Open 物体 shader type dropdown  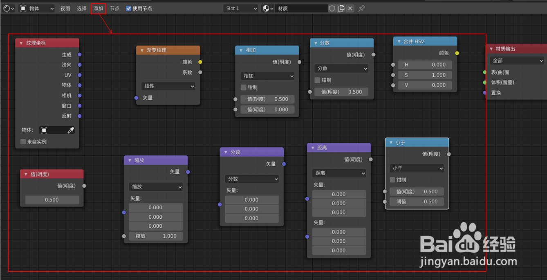coord(37,8)
